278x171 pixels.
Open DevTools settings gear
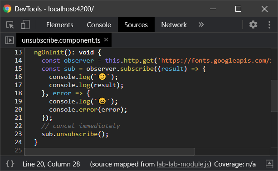coord(253,24)
